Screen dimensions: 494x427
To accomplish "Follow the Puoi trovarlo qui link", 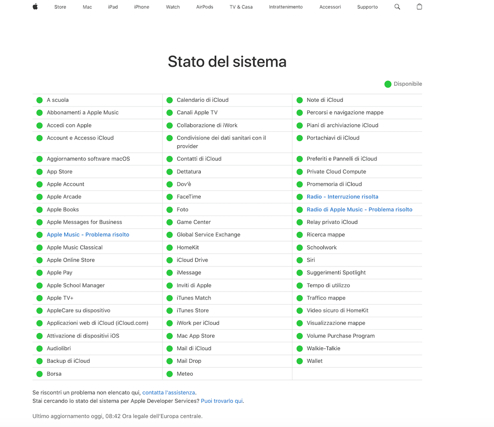I will pos(222,401).
